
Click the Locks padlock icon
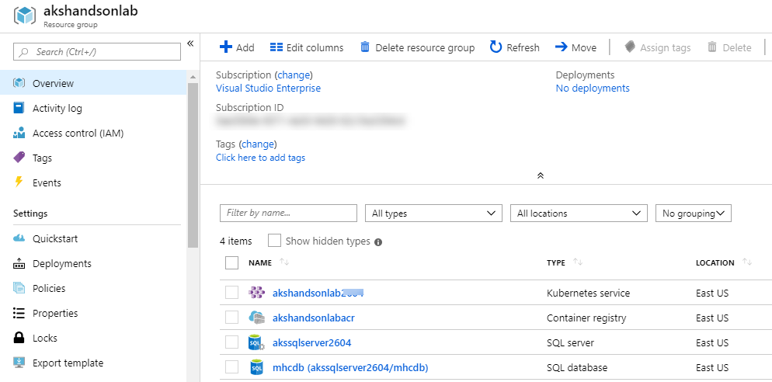tap(19, 338)
